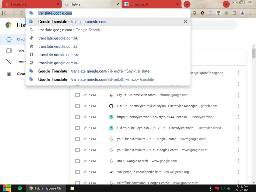Click the striped pink-blue flag extension icon

click(210, 13)
